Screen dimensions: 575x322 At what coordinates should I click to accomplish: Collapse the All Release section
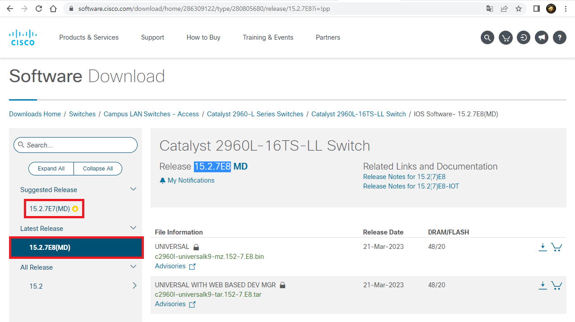pos(133,267)
